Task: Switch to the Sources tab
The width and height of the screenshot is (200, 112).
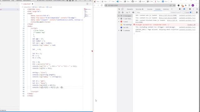Action: pos(150,9)
